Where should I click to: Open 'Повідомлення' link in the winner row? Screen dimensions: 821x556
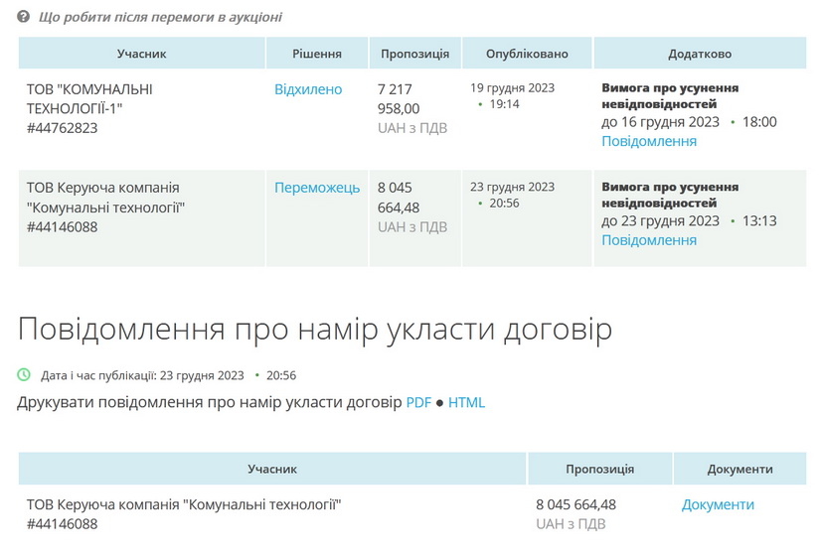[x=649, y=240]
